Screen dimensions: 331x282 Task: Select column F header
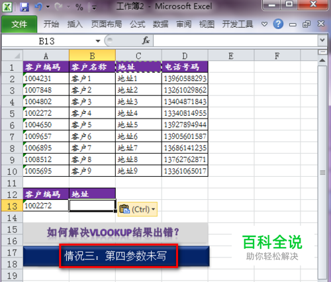(277, 56)
